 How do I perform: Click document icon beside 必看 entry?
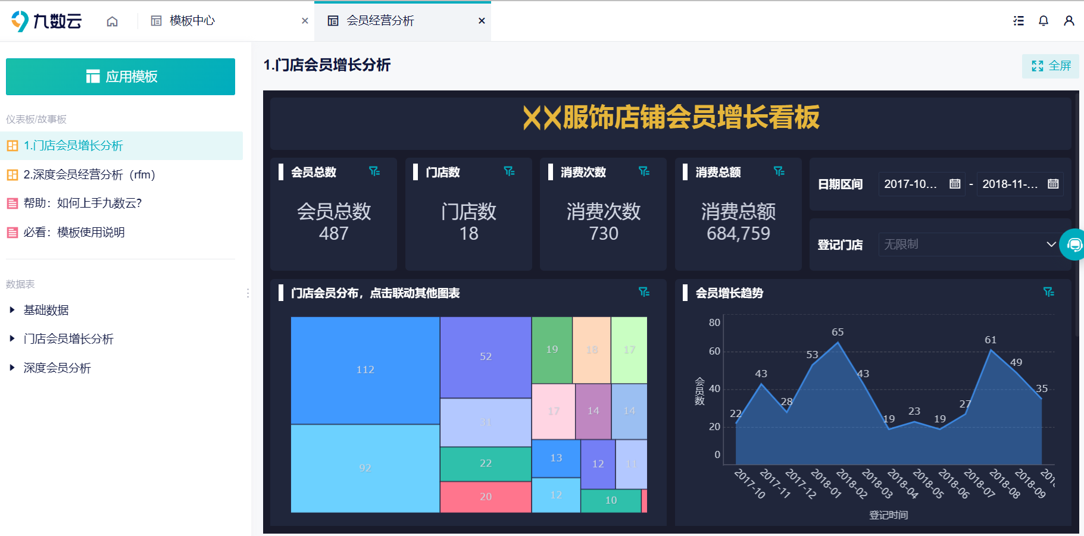click(13, 233)
